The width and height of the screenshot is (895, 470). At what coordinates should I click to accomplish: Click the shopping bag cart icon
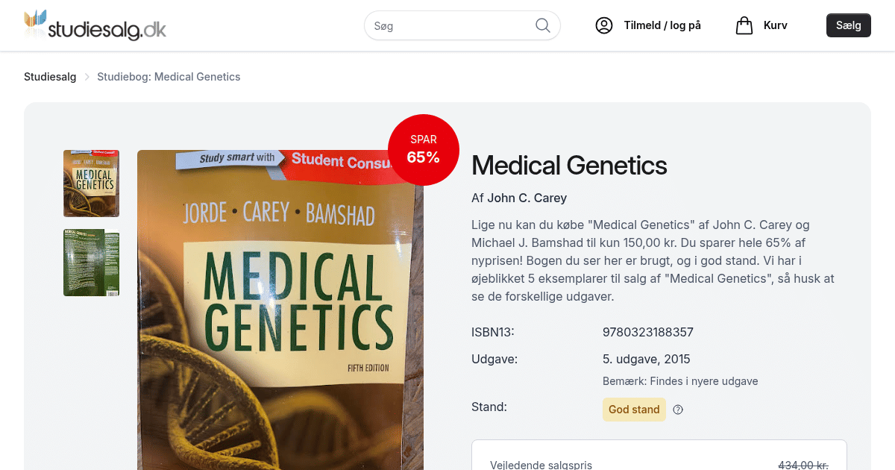(744, 25)
